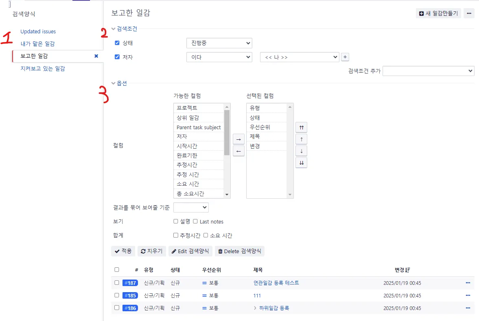
Task: Move selected column up one position
Action: 301,139
